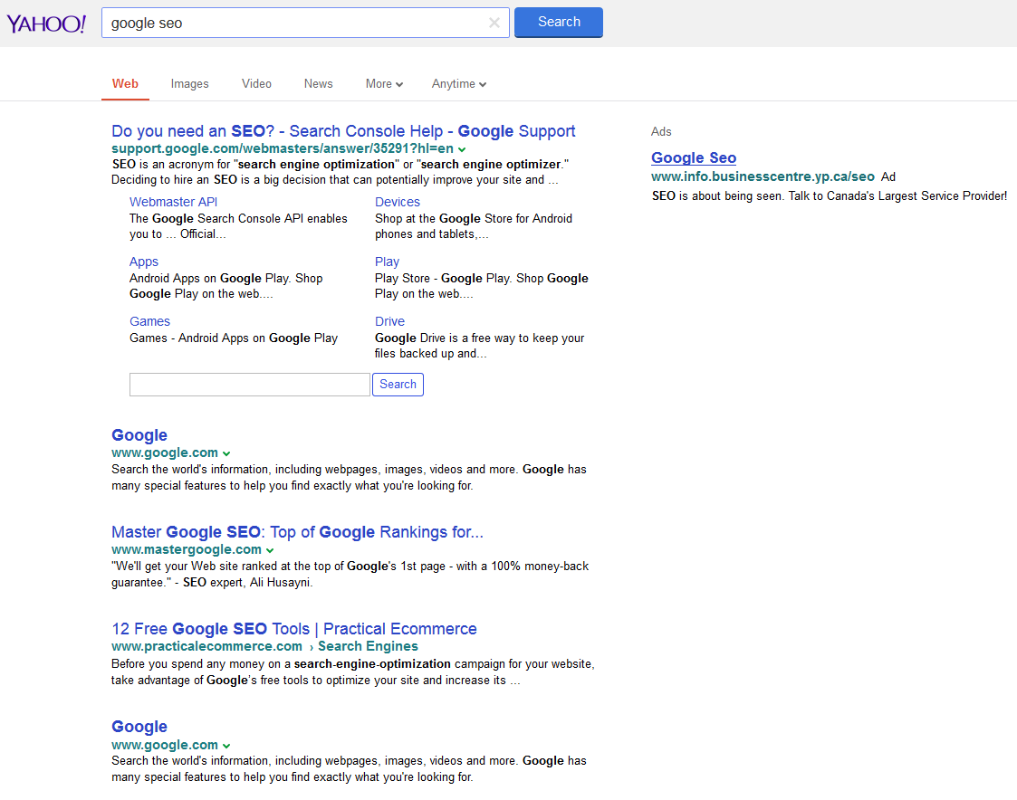Viewport: 1017px width, 800px height.
Task: Open the Video tab
Action: click(x=256, y=84)
